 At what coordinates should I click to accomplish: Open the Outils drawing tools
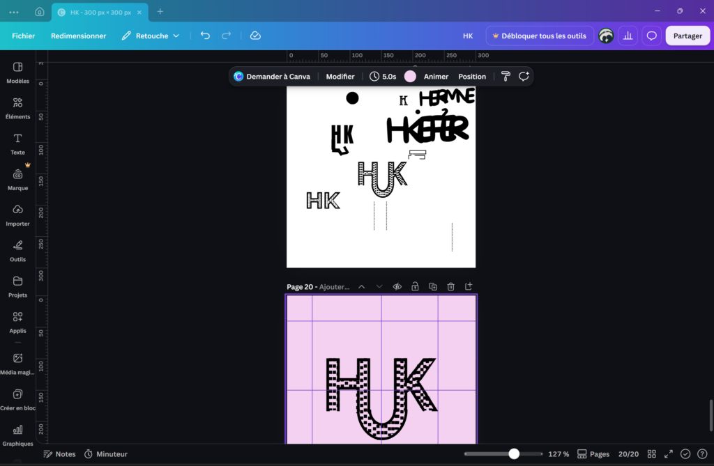[17, 251]
